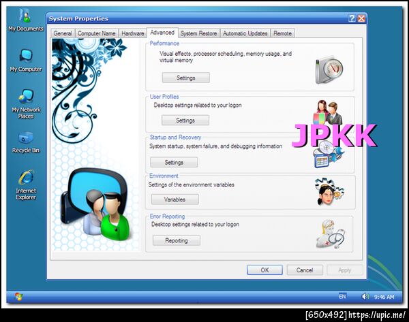
Task: Click the volume speaker tray icon
Action: pyautogui.click(x=365, y=296)
